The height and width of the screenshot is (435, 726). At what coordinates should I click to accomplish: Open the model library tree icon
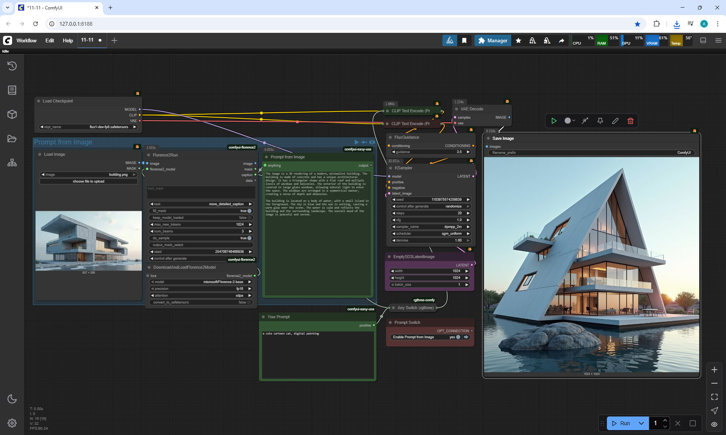tap(12, 163)
